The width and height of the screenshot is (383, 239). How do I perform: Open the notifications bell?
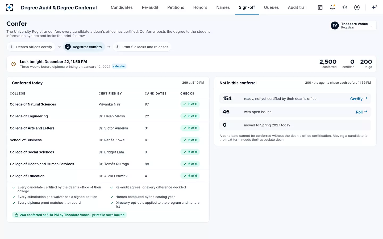pos(332,7)
